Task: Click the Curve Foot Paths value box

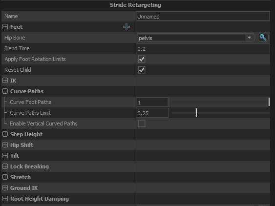Action: [152, 102]
